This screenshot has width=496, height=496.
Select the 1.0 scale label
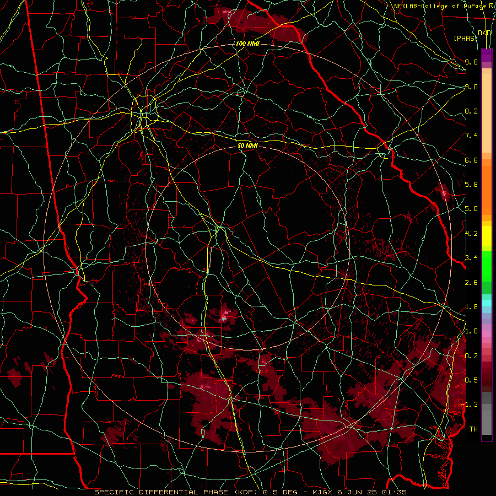click(471, 331)
